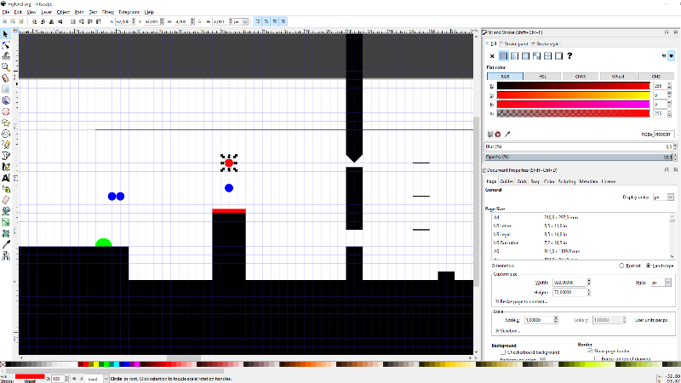Open the Filters menu
The height and width of the screenshot is (383, 681).
coord(108,13)
